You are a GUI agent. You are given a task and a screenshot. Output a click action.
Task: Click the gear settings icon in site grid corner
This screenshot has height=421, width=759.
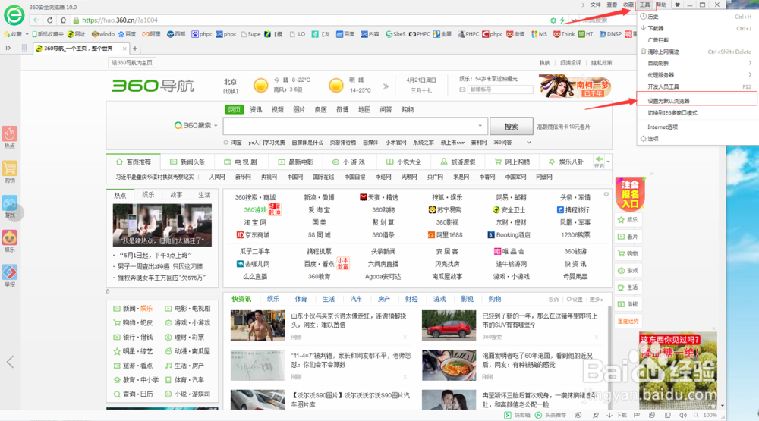coord(606,194)
